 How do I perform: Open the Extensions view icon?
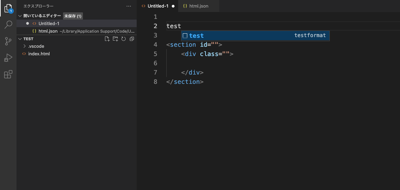pyautogui.click(x=8, y=74)
